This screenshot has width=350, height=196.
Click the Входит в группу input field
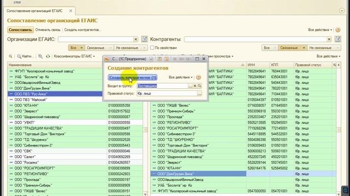[x=162, y=86]
